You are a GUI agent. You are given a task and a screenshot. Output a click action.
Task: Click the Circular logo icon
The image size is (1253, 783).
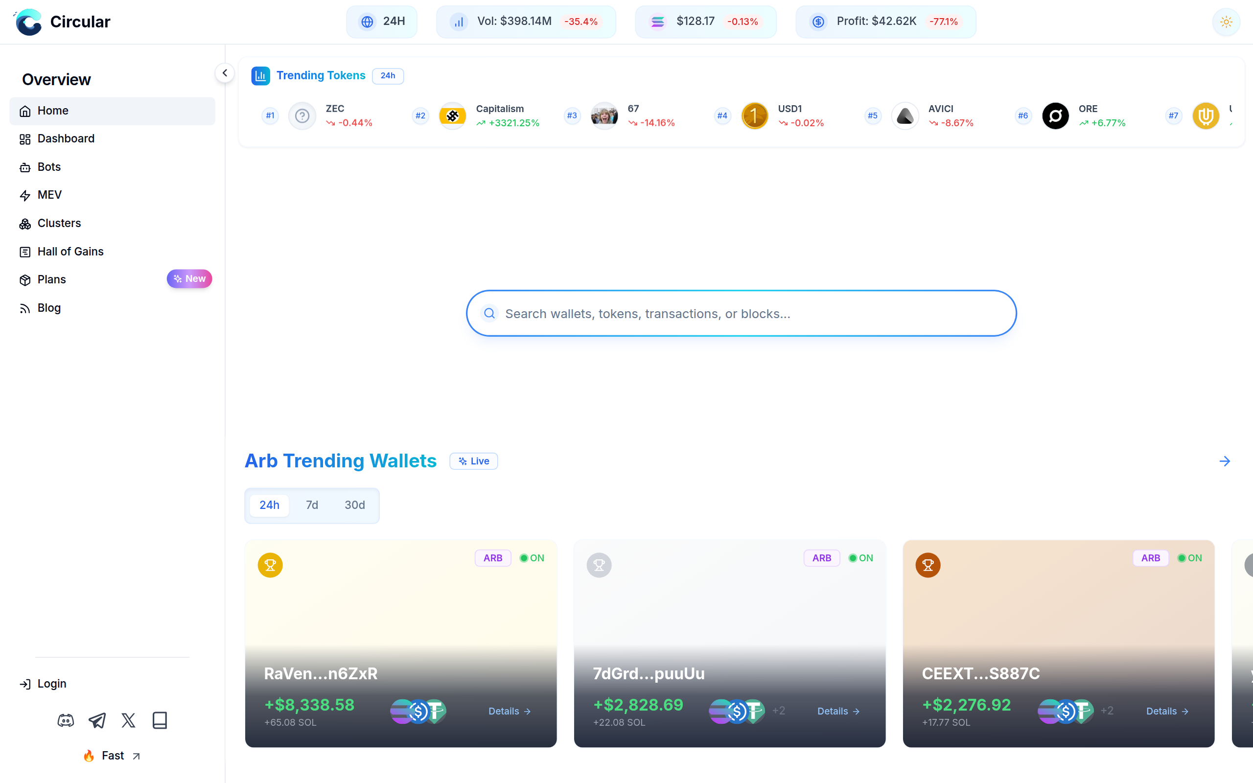(28, 22)
